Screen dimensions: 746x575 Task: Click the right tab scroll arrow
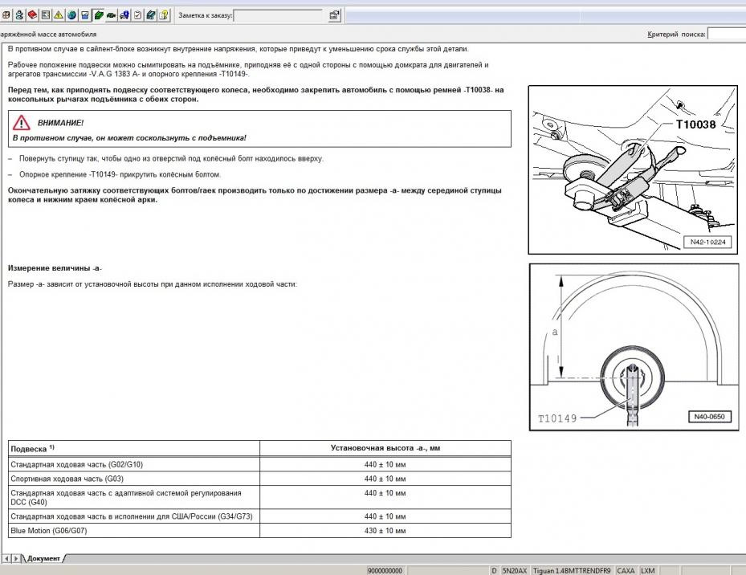click(16, 558)
